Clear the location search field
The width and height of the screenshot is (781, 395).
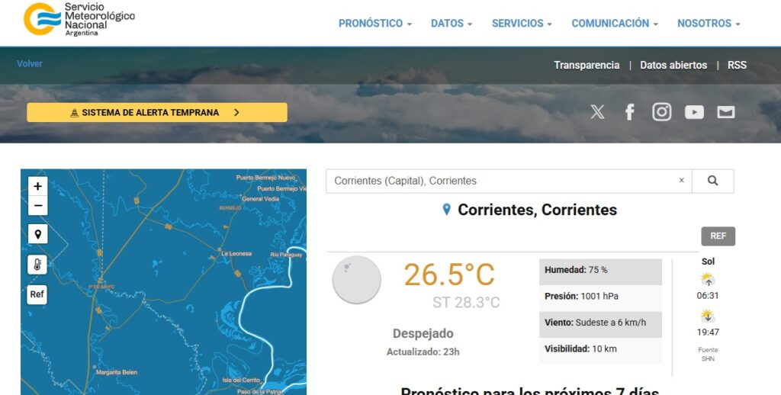pos(682,181)
